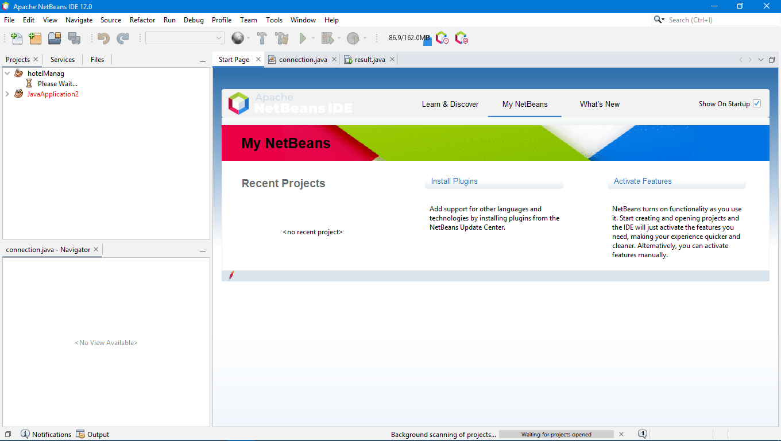781x441 pixels.
Task: Collapse the hotelManag project node
Action: [7, 73]
